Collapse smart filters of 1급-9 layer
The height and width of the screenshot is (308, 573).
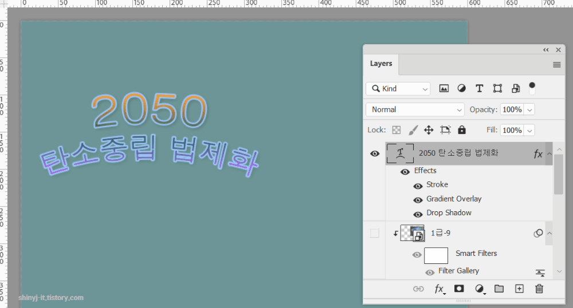tap(549, 233)
